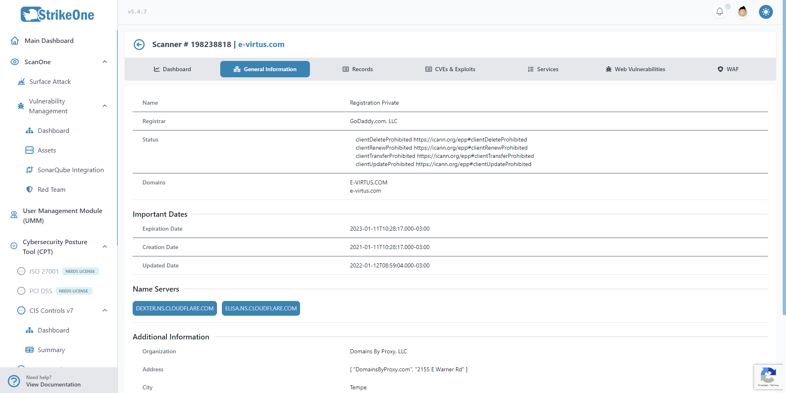The width and height of the screenshot is (786, 393).
Task: Open the notifications bell icon
Action: 720,11
